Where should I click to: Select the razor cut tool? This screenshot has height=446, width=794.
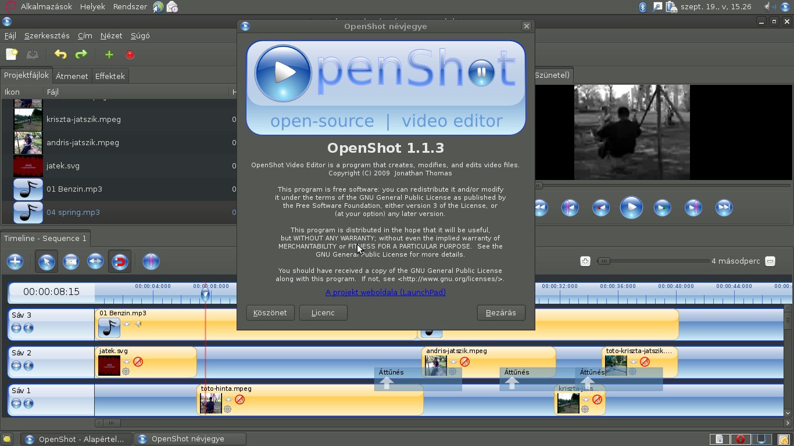(71, 261)
